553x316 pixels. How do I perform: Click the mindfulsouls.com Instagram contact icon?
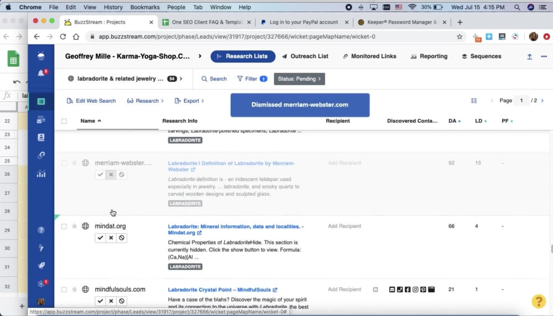(415, 289)
